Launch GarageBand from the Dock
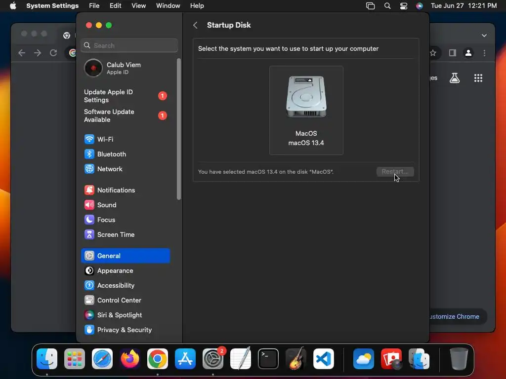Screen dimensions: 506x379 [x=295, y=359]
